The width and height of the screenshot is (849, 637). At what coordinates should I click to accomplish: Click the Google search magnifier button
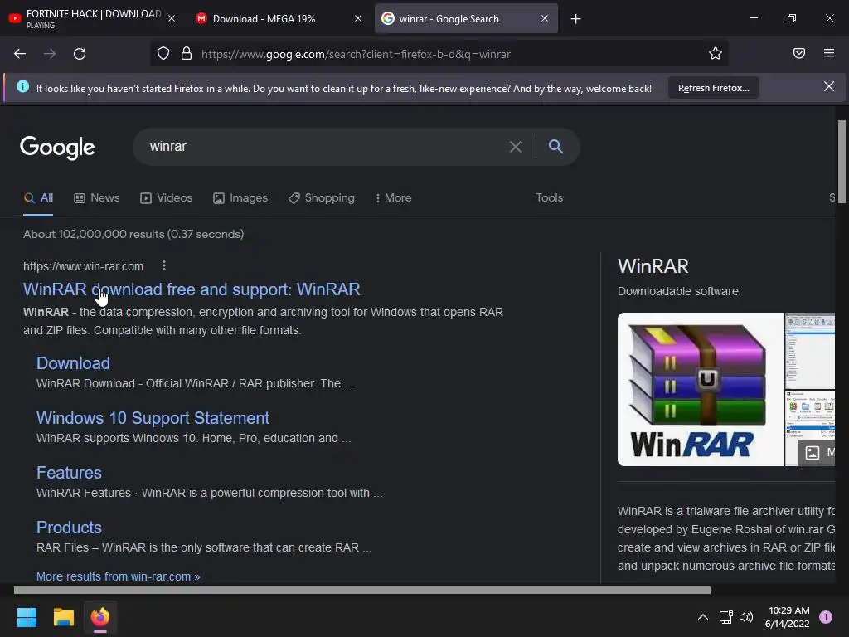tap(555, 146)
